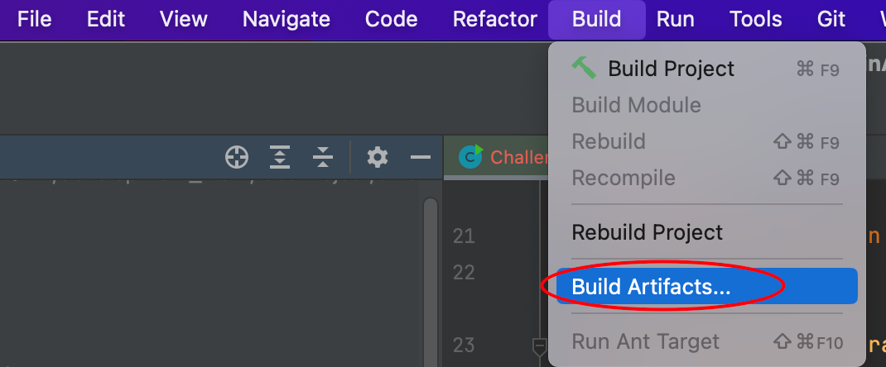The image size is (886, 367).
Task: Open the Tools menu
Action: pyautogui.click(x=756, y=20)
